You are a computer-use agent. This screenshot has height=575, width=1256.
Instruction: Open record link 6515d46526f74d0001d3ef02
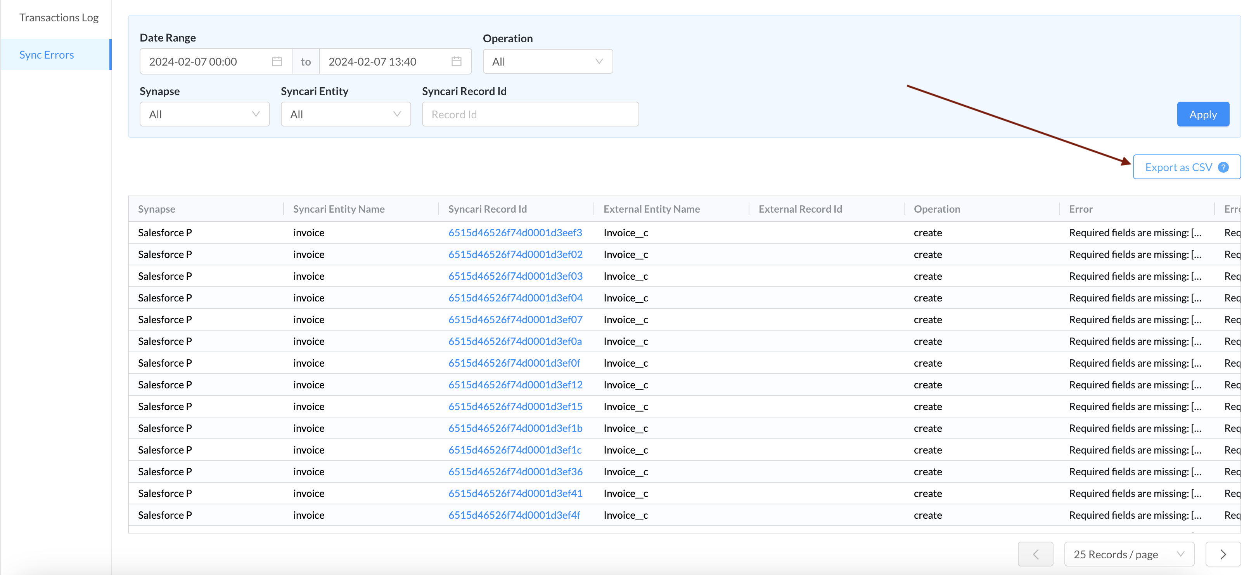point(516,255)
